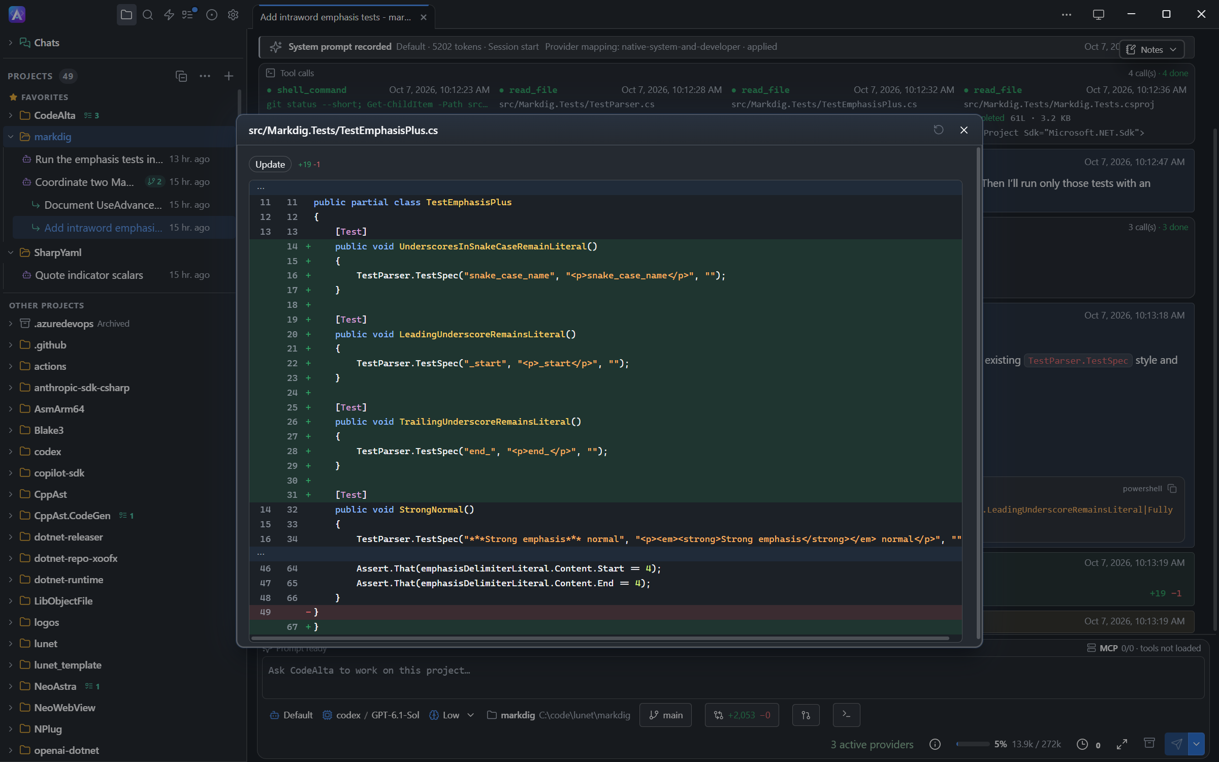Viewport: 1219px width, 762px height.
Task: Select the codex / GPT-6.1-Sol model
Action: pyautogui.click(x=371, y=715)
